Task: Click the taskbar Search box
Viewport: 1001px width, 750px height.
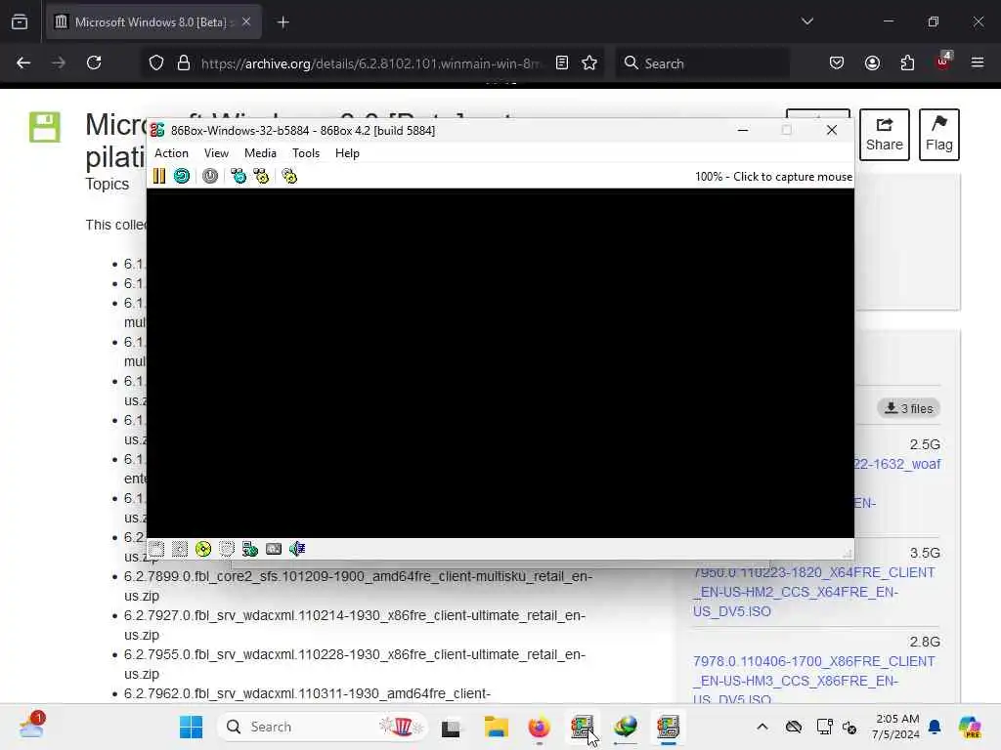Action: tap(323, 727)
